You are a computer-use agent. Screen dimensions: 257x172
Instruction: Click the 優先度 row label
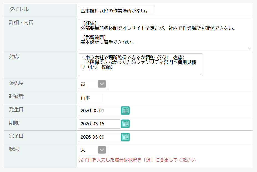click(16, 83)
